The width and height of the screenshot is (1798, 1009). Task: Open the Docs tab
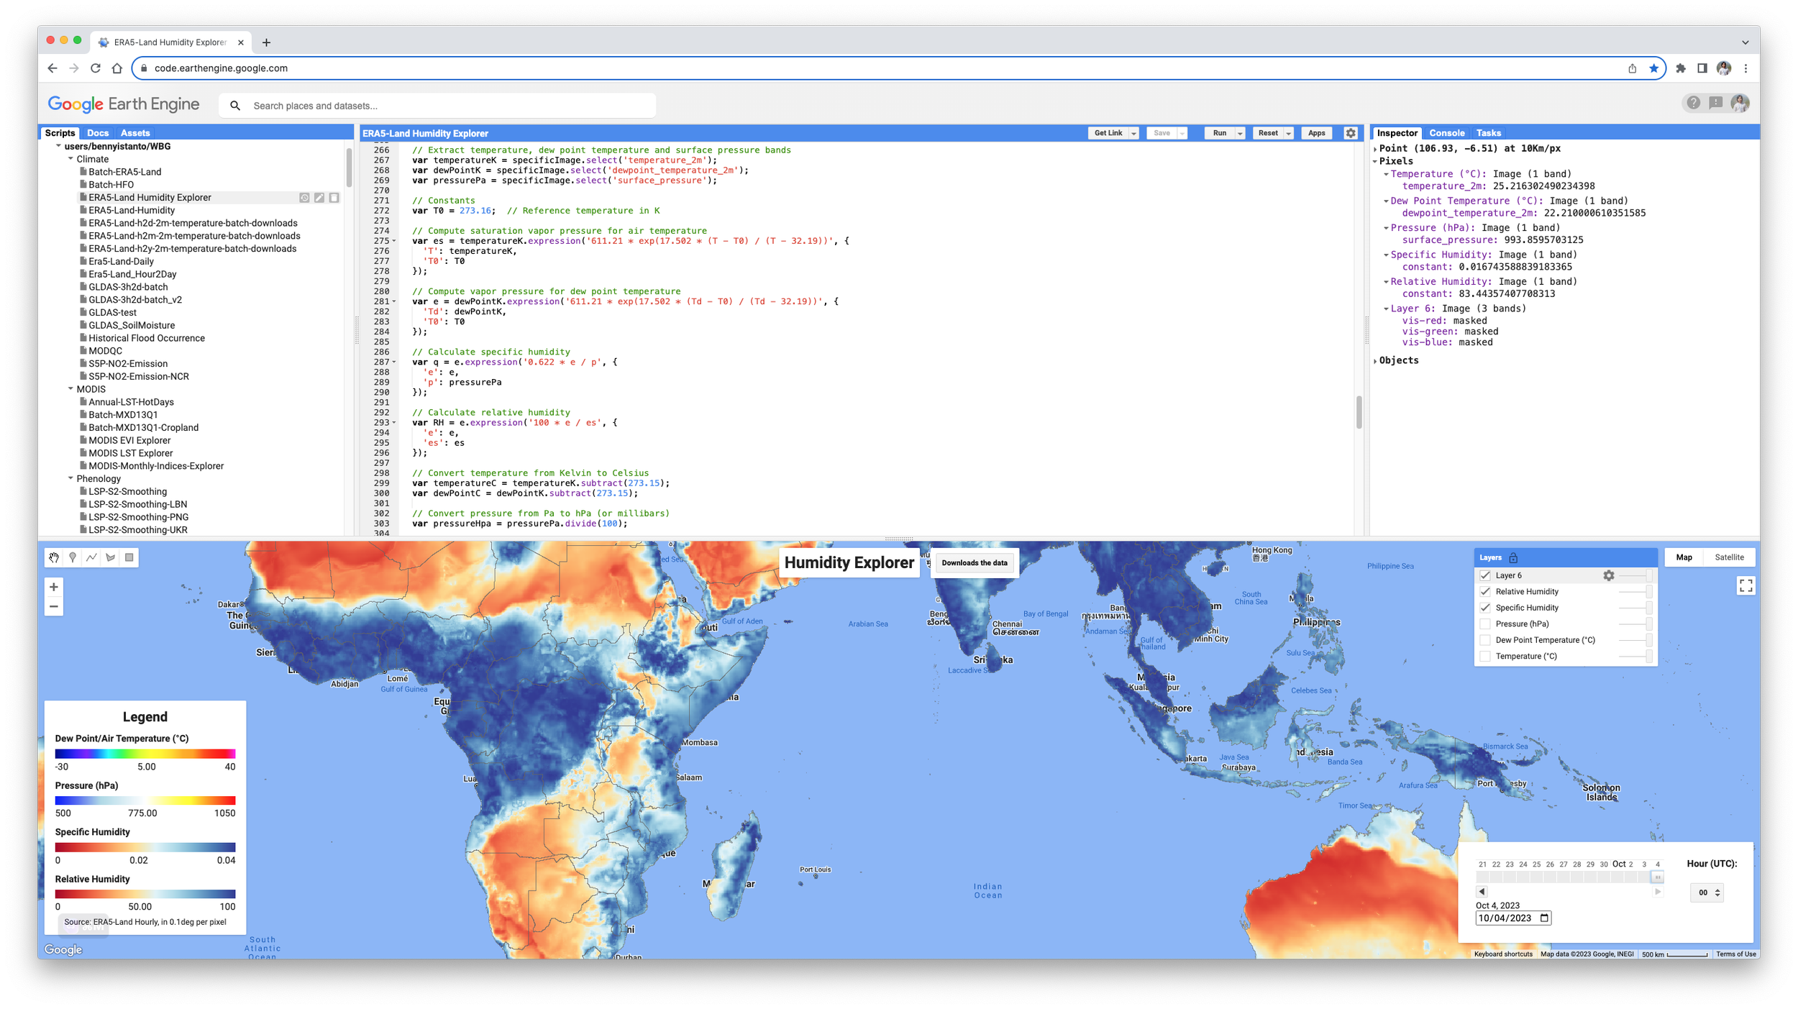pos(98,133)
